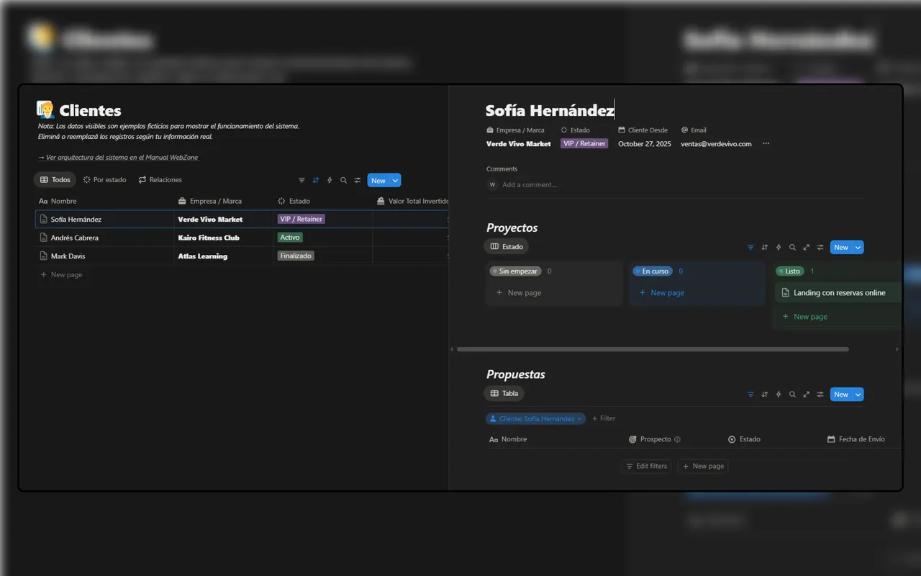Open Propuestas database full page with expand icon

coord(807,395)
